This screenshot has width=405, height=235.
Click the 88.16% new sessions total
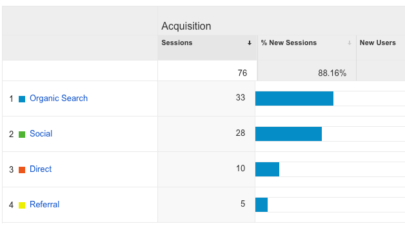(332, 73)
